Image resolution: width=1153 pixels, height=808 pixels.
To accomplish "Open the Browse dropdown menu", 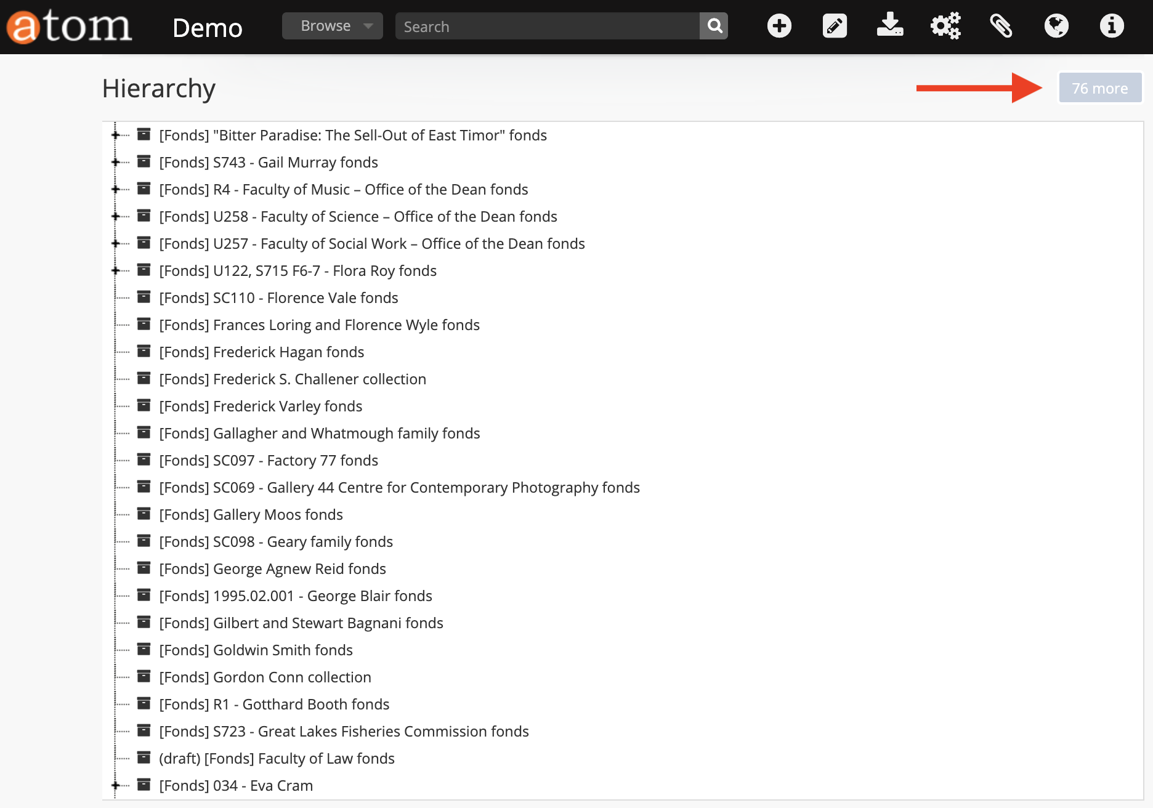I will tap(333, 26).
